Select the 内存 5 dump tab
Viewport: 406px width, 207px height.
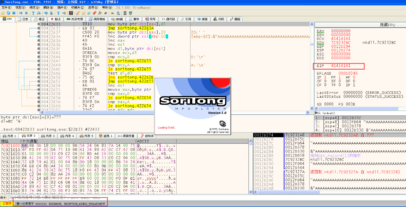coord(86,136)
